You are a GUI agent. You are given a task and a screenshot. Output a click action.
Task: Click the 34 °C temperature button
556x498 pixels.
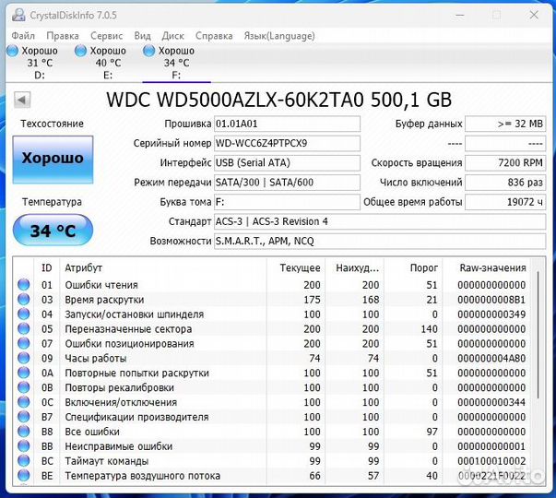[x=53, y=231]
